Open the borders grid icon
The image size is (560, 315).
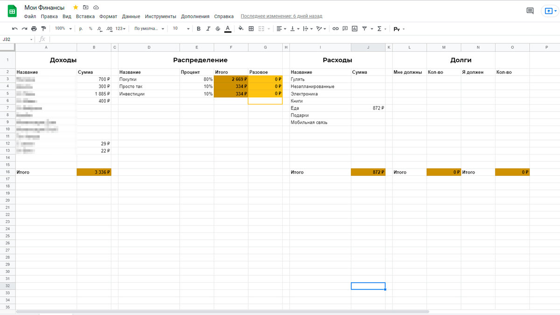tap(251, 29)
